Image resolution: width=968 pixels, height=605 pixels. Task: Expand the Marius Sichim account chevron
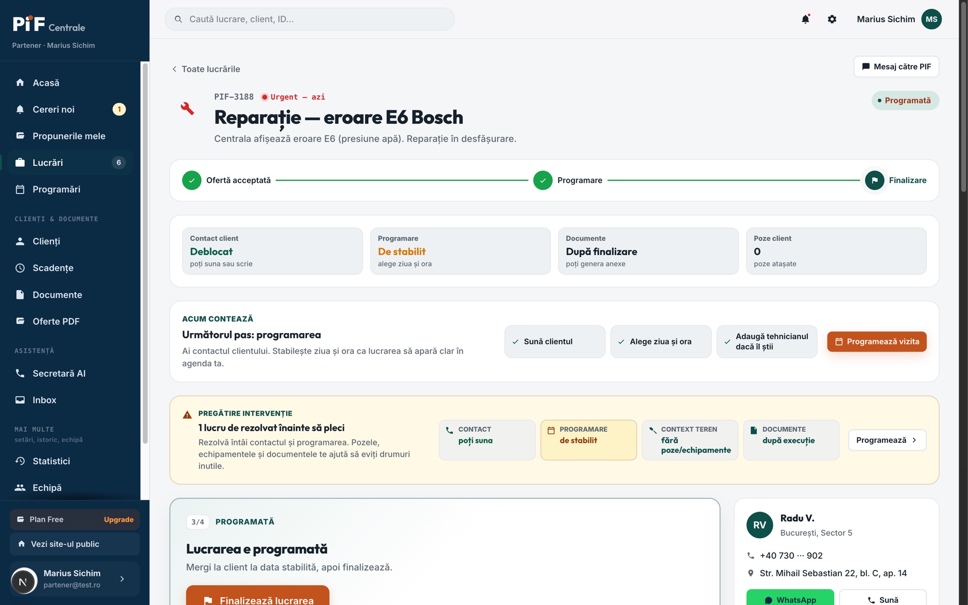pos(122,579)
